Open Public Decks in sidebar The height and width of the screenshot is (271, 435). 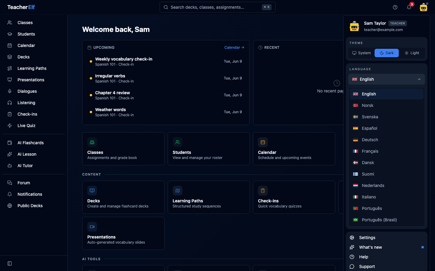pyautogui.click(x=34, y=206)
